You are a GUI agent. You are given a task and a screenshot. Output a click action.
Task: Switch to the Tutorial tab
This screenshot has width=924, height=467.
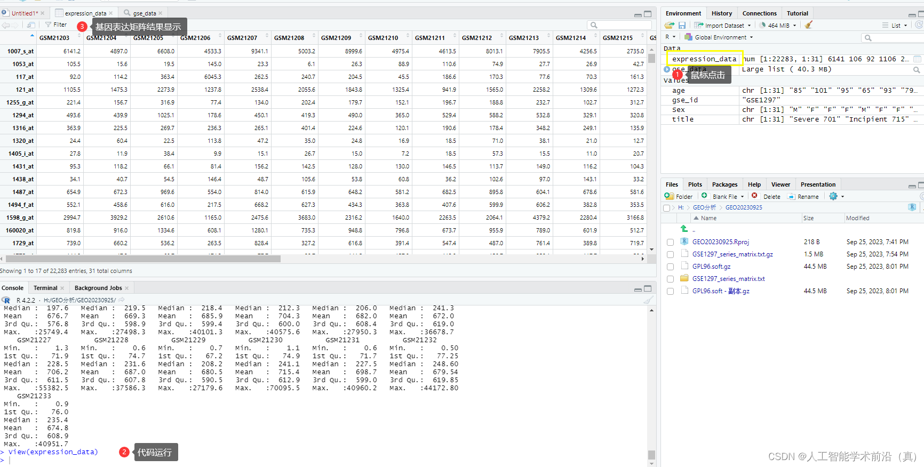pos(797,13)
